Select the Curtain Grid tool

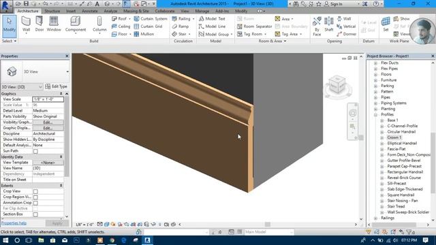(148, 27)
